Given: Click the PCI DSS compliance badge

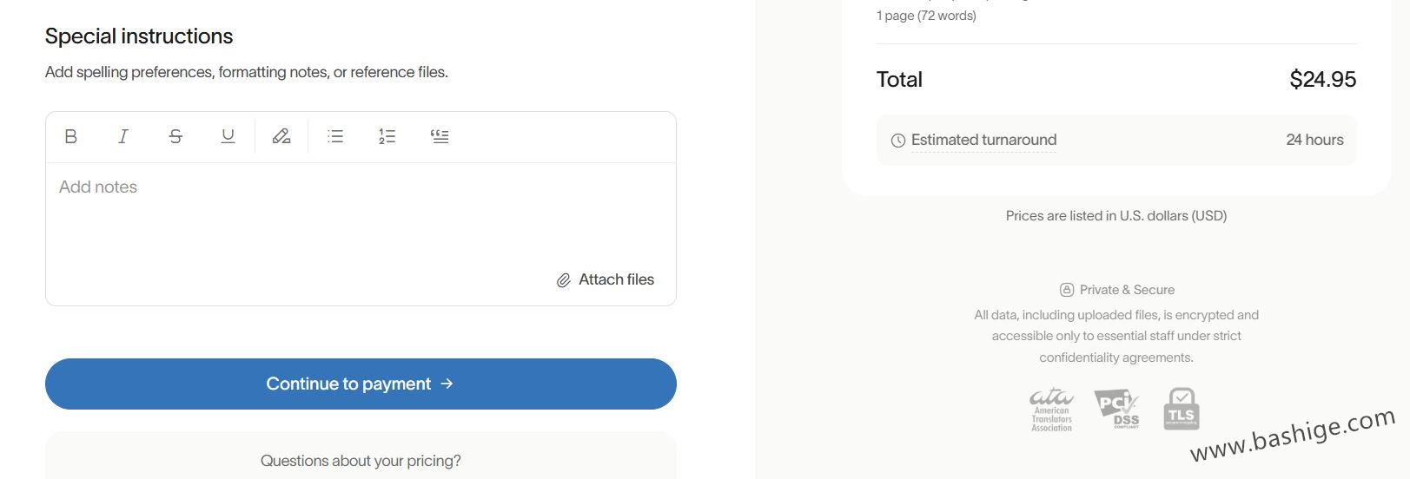Looking at the screenshot, I should click(x=1116, y=410).
